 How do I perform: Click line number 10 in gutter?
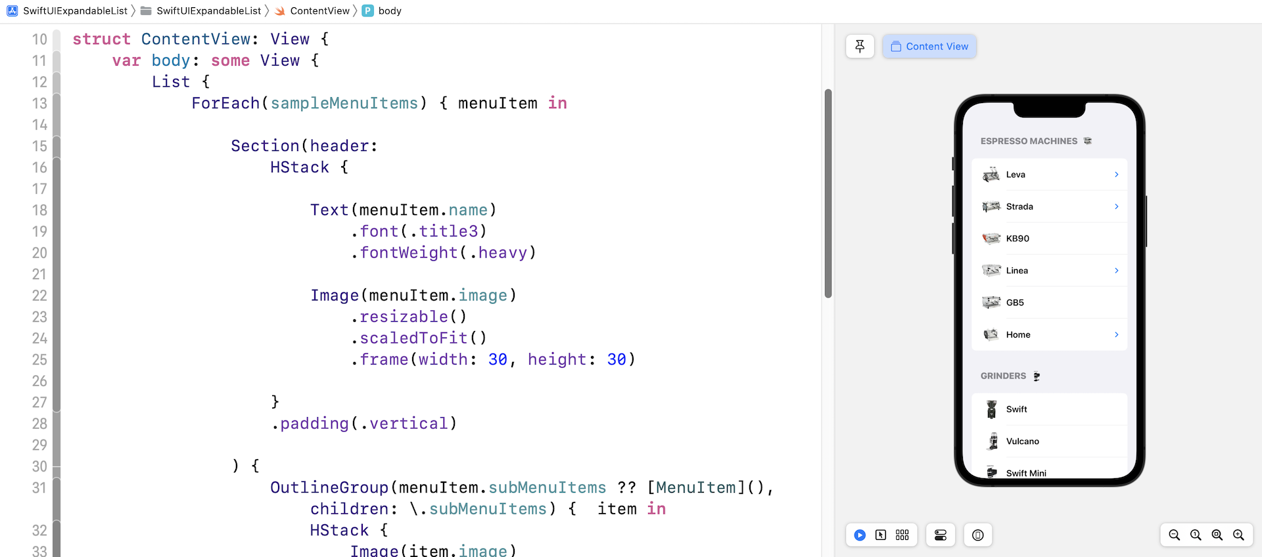[39, 39]
